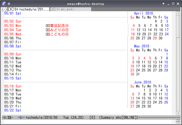Select April 29 in the calendar
182x125 pixels.
pyautogui.click(x=155, y=38)
